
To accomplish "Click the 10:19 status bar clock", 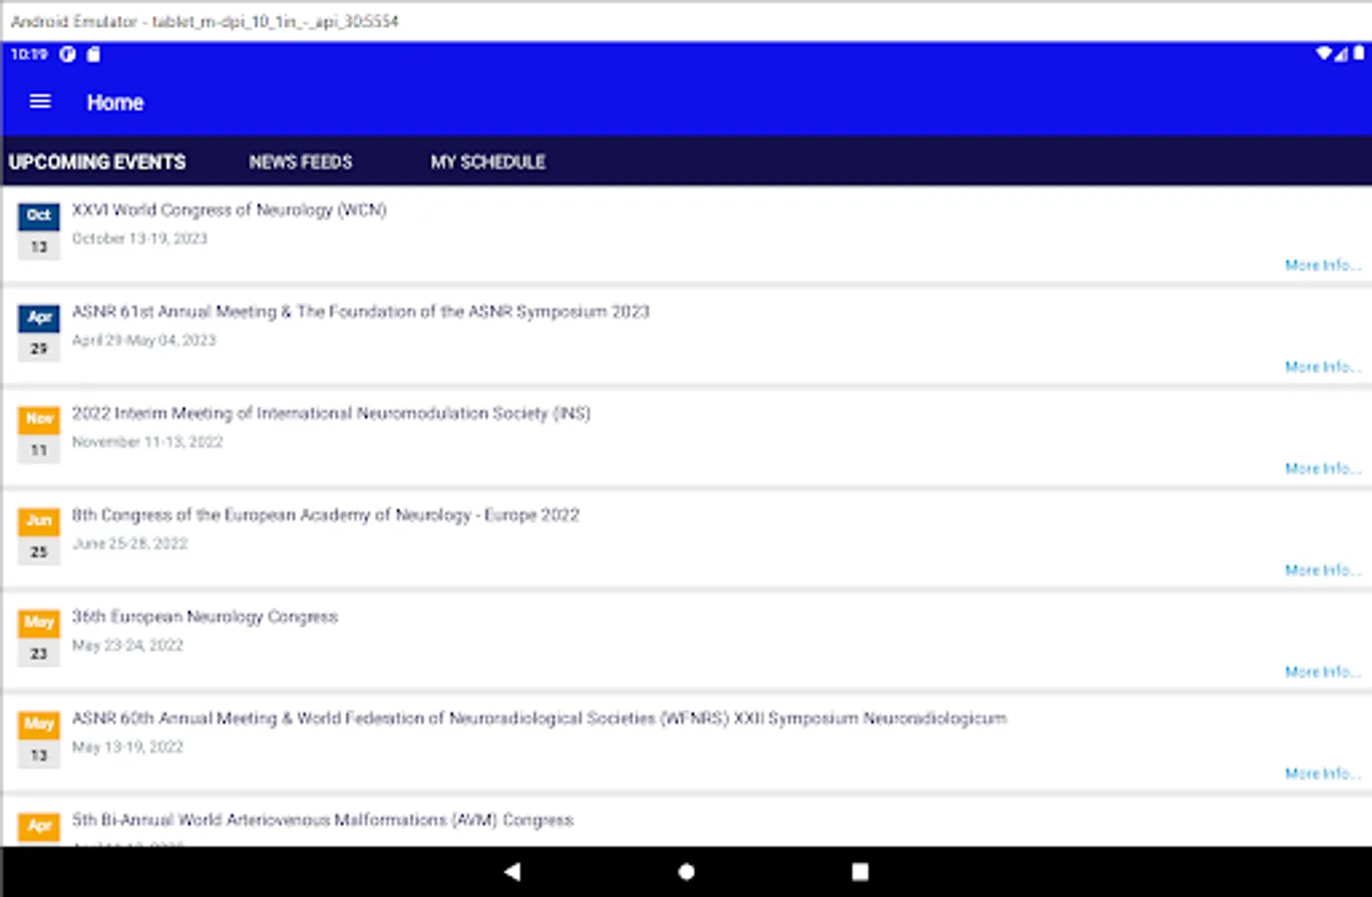I will (x=29, y=54).
